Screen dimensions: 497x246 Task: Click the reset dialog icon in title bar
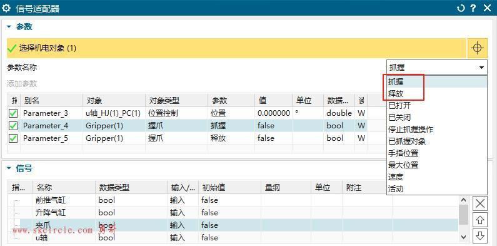pos(461,8)
